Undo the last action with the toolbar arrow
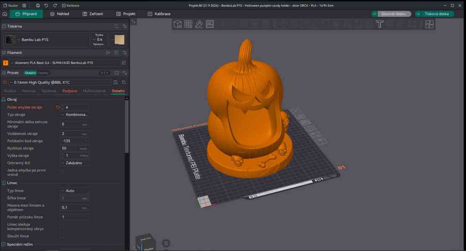The height and width of the screenshot is (251, 466). [x=46, y=5]
